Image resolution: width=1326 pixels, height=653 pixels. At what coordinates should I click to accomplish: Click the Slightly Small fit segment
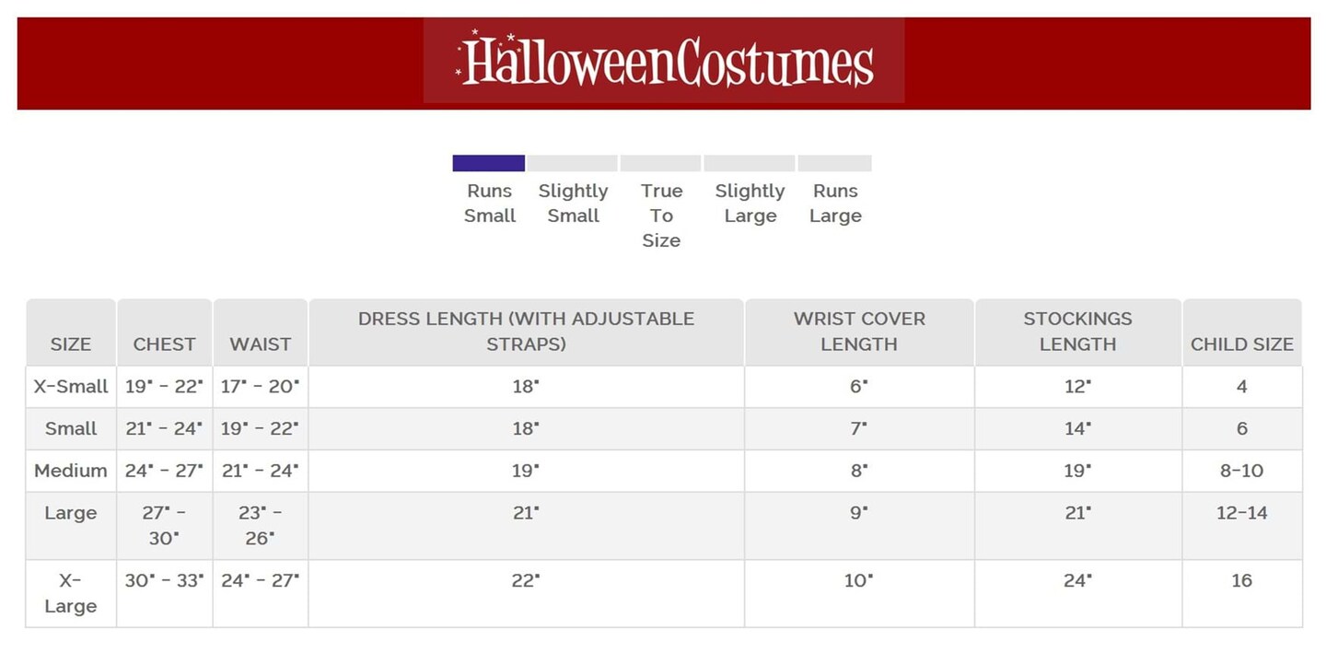[572, 163]
